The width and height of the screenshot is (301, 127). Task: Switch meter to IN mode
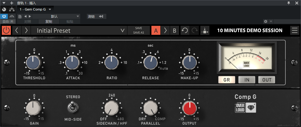[247, 80]
